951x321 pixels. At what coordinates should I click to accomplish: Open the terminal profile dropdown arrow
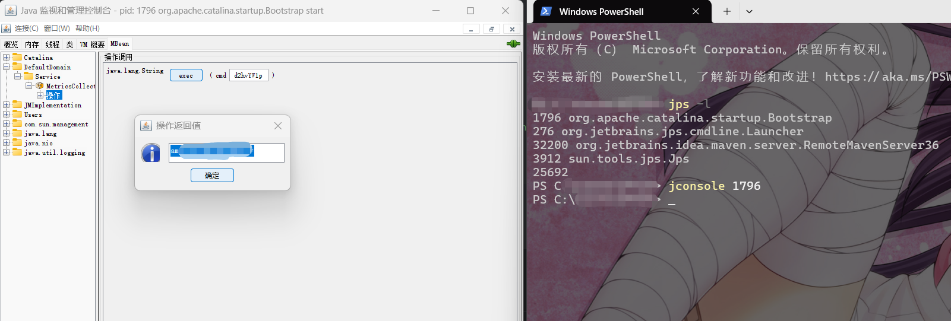pyautogui.click(x=749, y=11)
